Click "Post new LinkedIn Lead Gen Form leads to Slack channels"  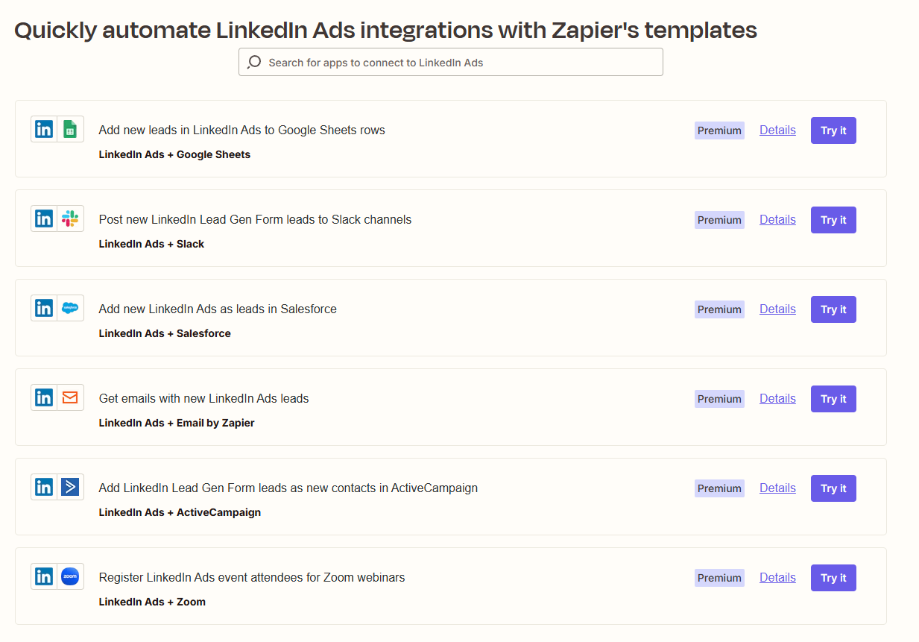pos(255,219)
